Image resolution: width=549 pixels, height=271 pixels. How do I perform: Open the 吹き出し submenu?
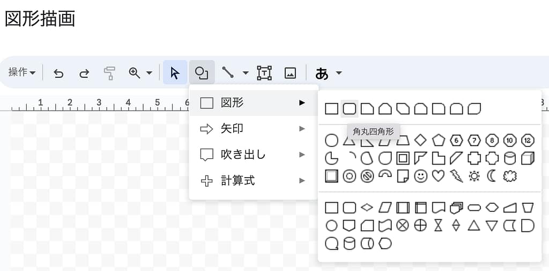pyautogui.click(x=253, y=155)
